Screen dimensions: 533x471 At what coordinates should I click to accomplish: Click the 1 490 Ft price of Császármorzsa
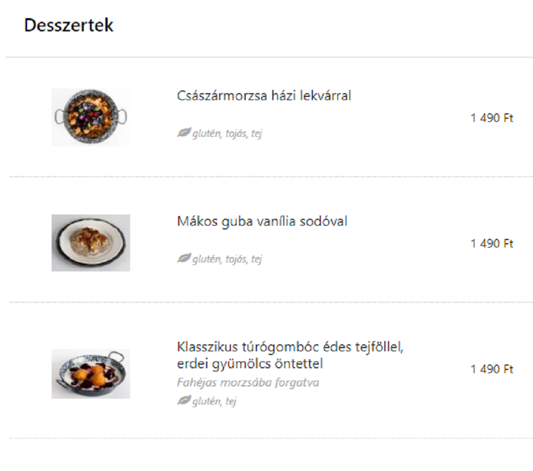click(x=491, y=118)
